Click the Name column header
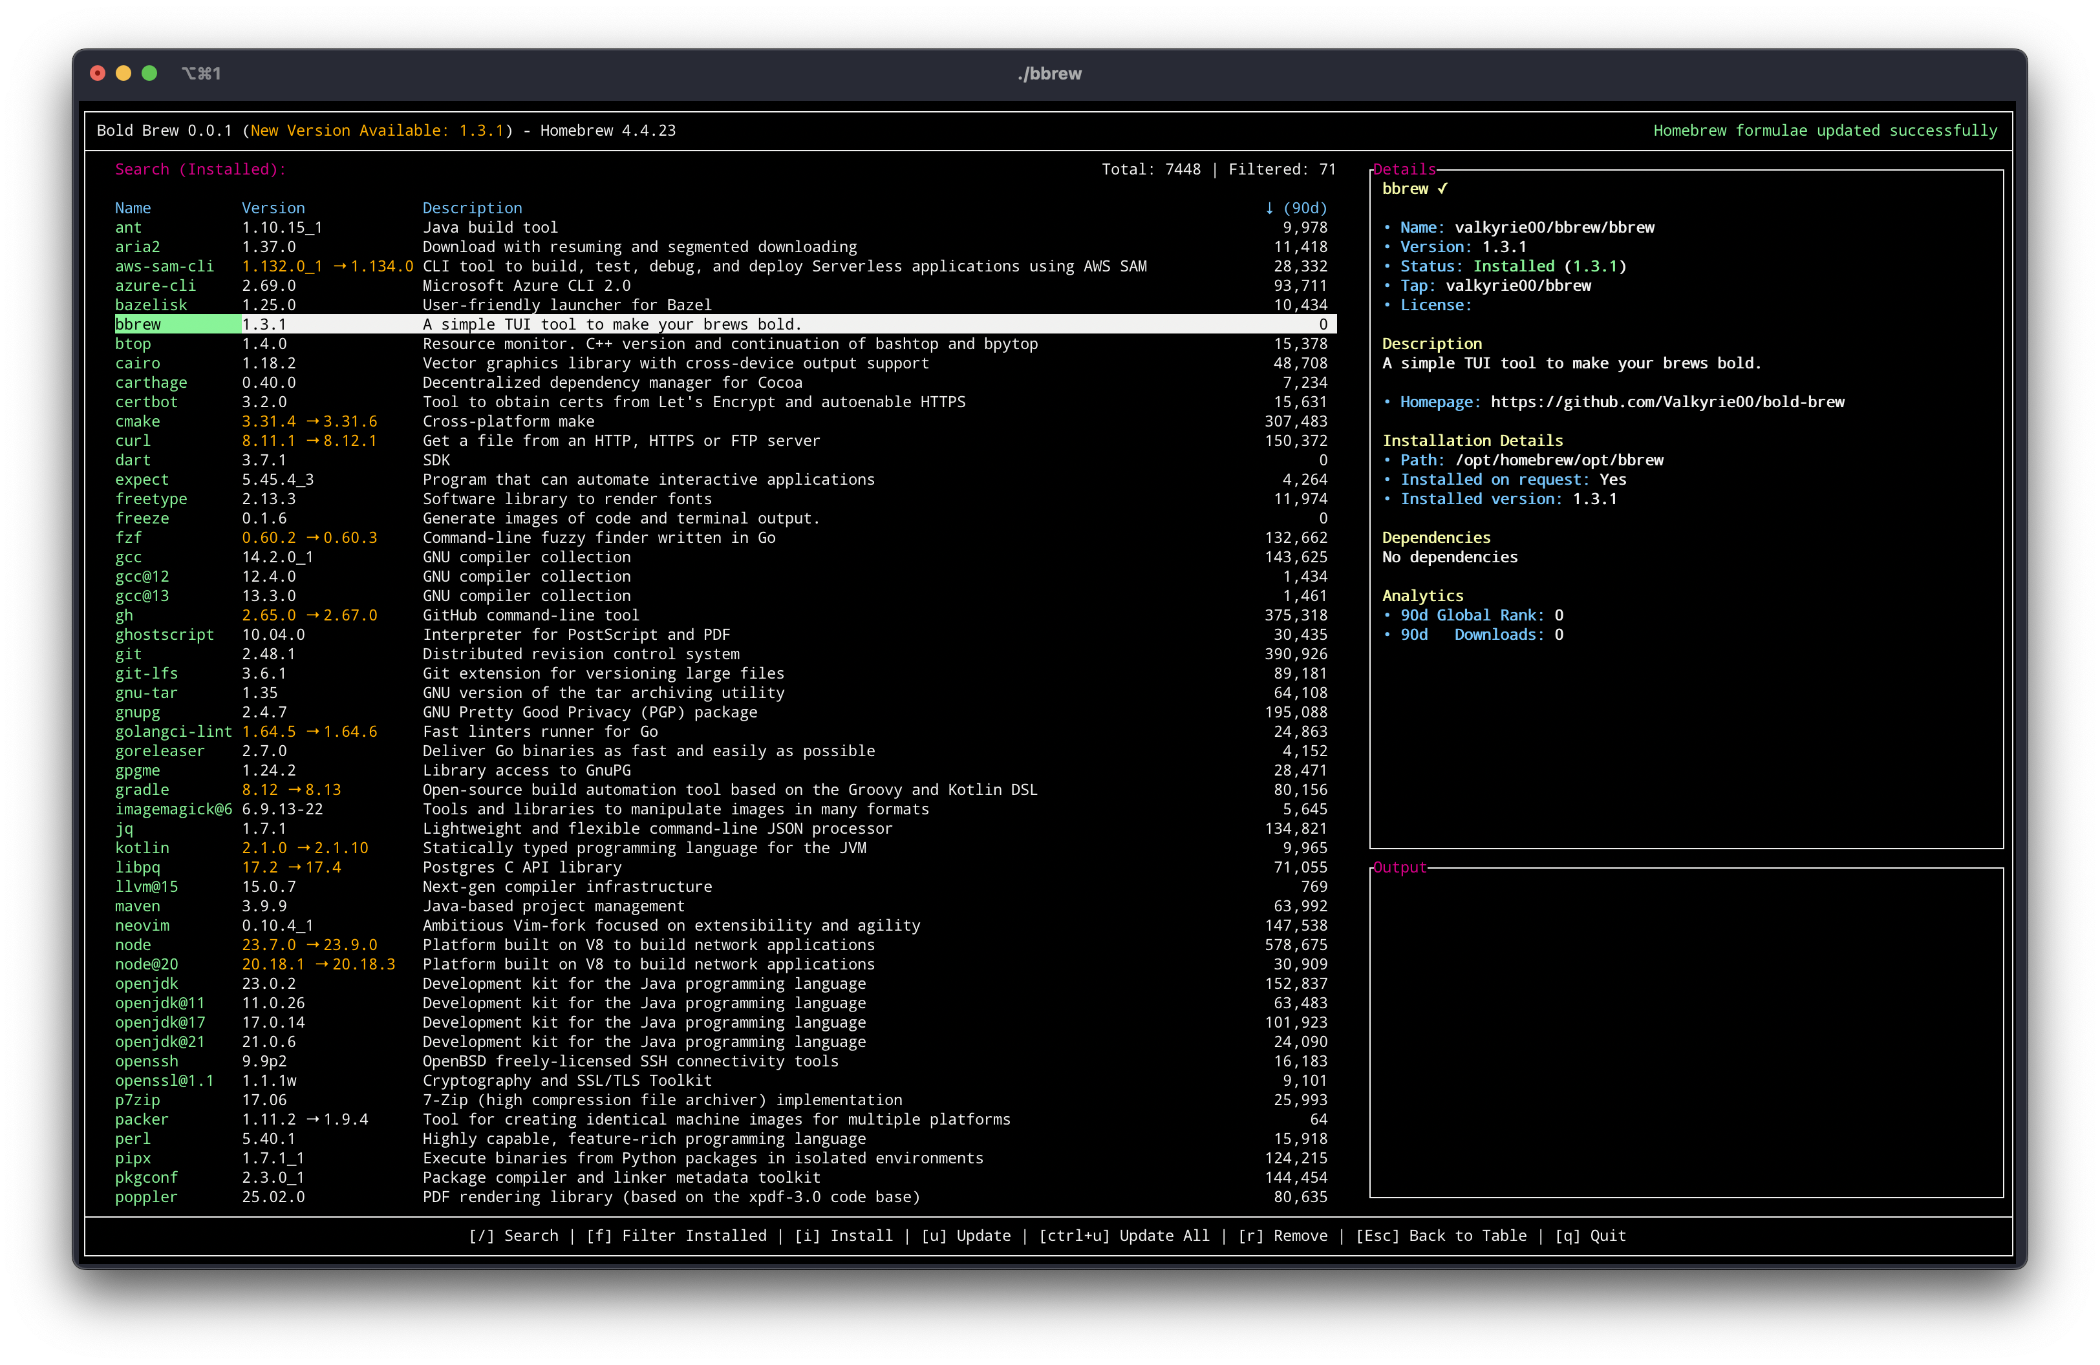 [133, 208]
